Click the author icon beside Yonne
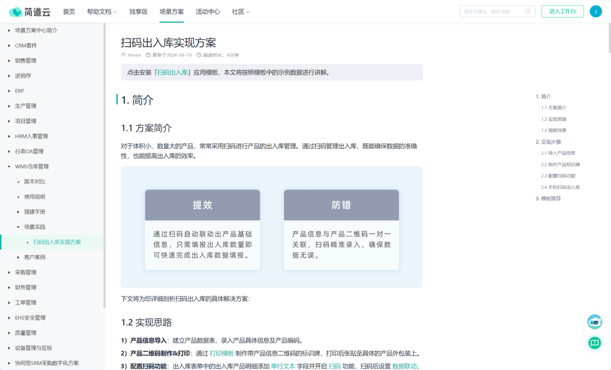 (x=122, y=55)
